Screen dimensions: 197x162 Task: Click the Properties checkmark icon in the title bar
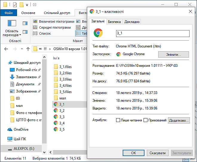click(x=15, y=5)
